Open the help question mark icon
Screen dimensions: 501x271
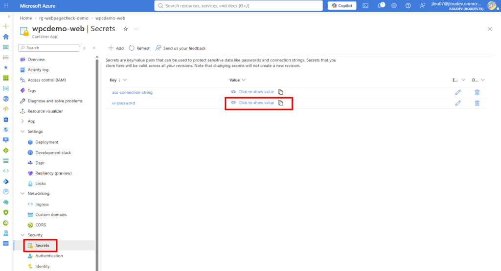click(x=408, y=6)
